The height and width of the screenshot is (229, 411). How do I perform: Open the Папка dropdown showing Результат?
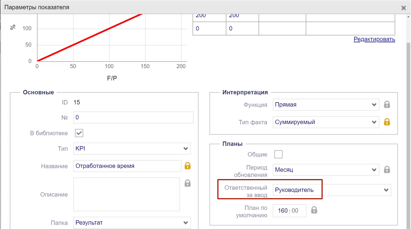click(x=132, y=223)
